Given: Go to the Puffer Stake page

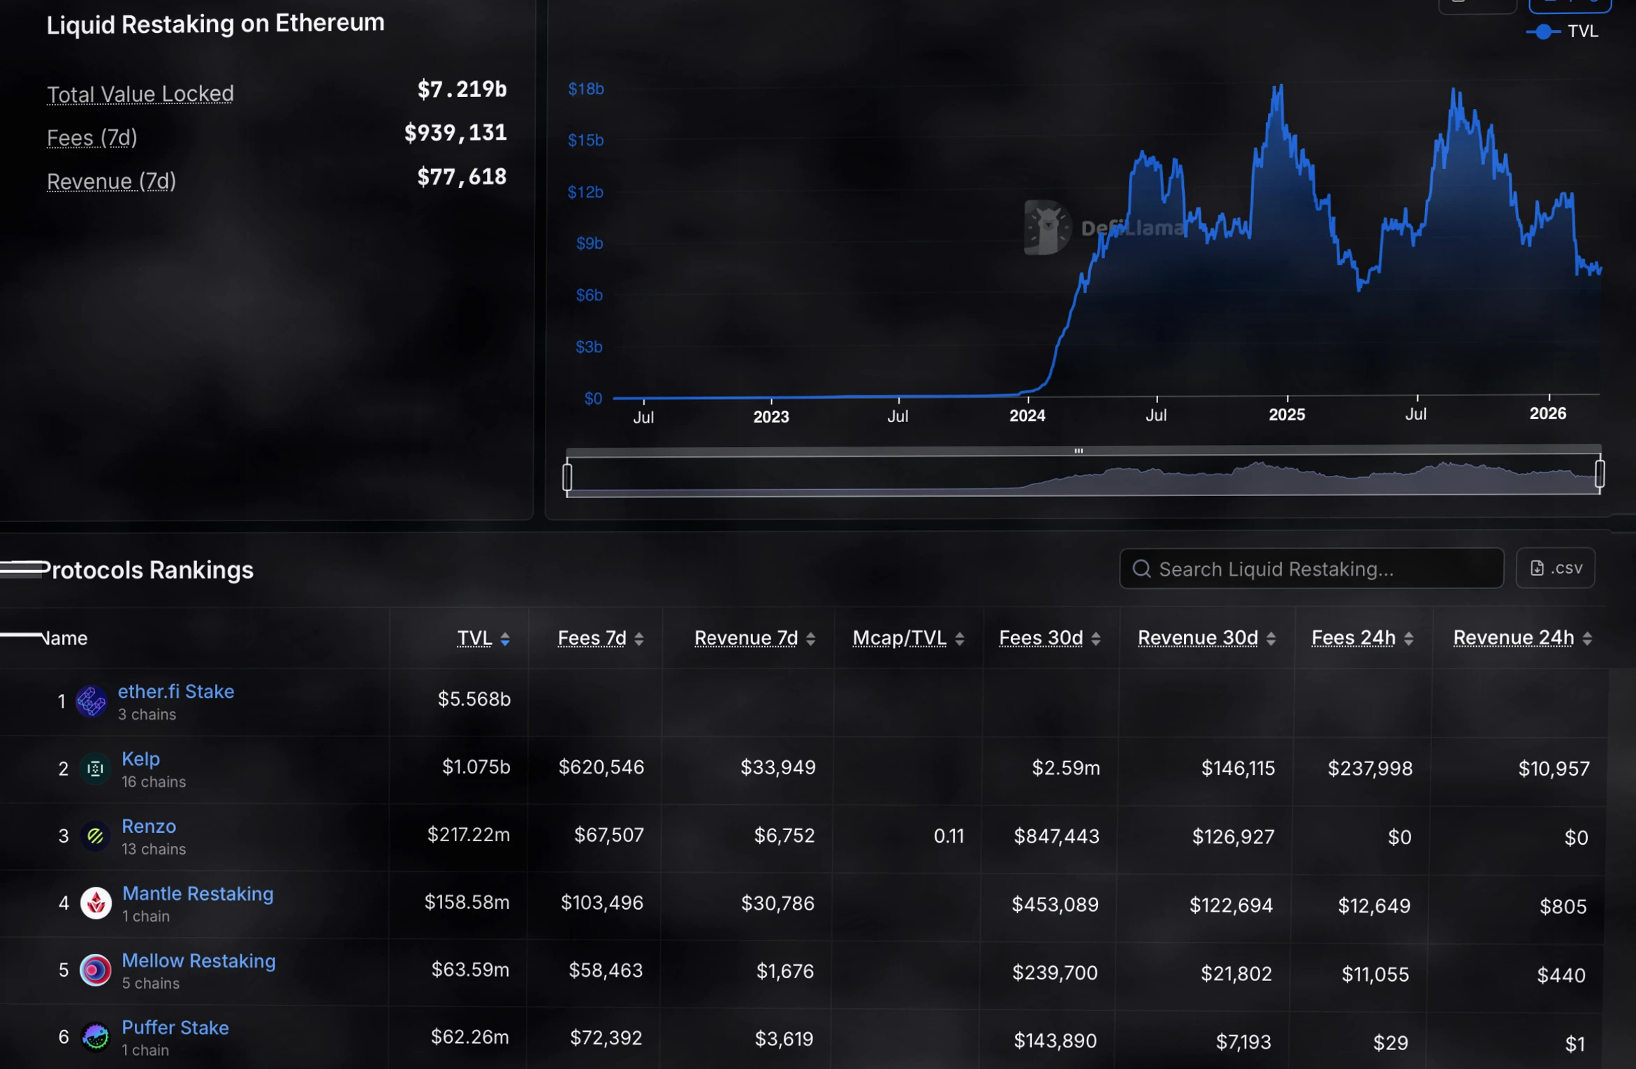Looking at the screenshot, I should [x=175, y=1028].
